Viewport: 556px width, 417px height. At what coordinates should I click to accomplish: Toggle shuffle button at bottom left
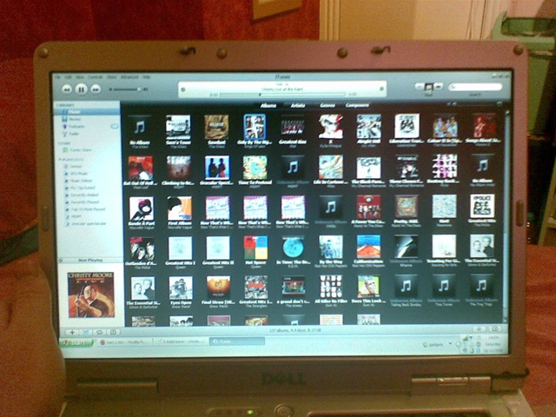click(86, 332)
